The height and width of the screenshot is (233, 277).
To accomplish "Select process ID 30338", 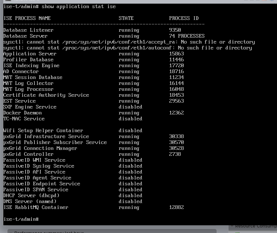I will point(177,137).
